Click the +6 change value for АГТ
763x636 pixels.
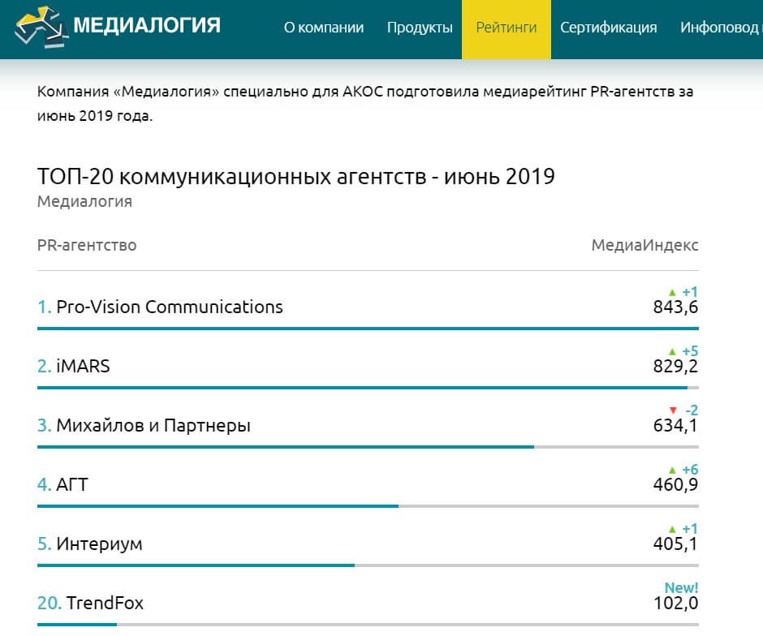[690, 470]
